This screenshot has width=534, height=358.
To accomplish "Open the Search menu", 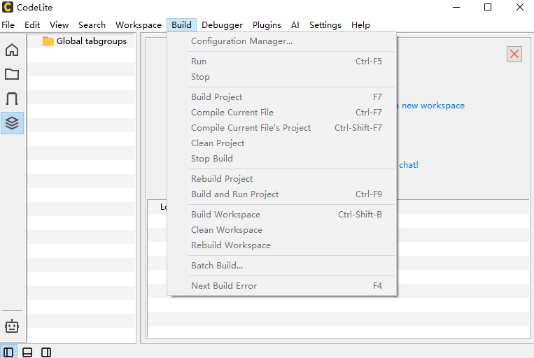I will (92, 25).
